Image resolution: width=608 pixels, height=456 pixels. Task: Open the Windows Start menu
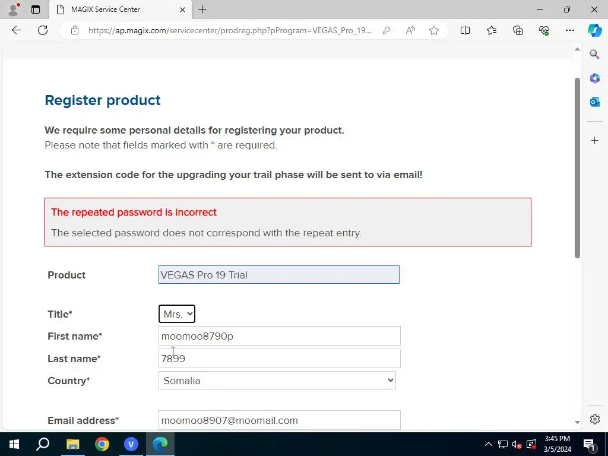point(14,444)
